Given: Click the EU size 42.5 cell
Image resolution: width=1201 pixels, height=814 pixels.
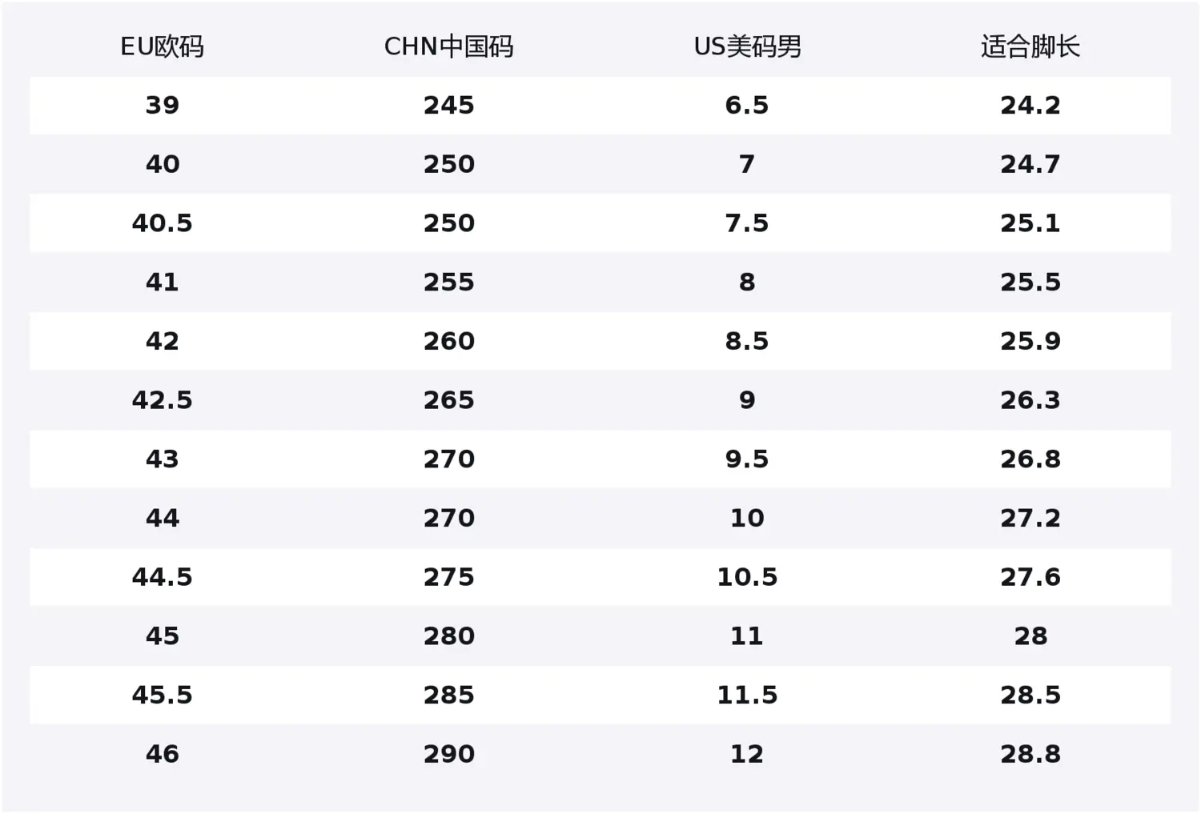Looking at the screenshot, I should 162,400.
